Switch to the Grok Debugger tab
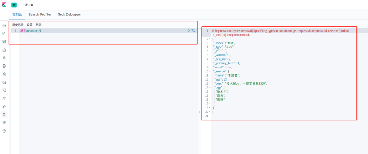The width and height of the screenshot is (368, 154). point(69,15)
